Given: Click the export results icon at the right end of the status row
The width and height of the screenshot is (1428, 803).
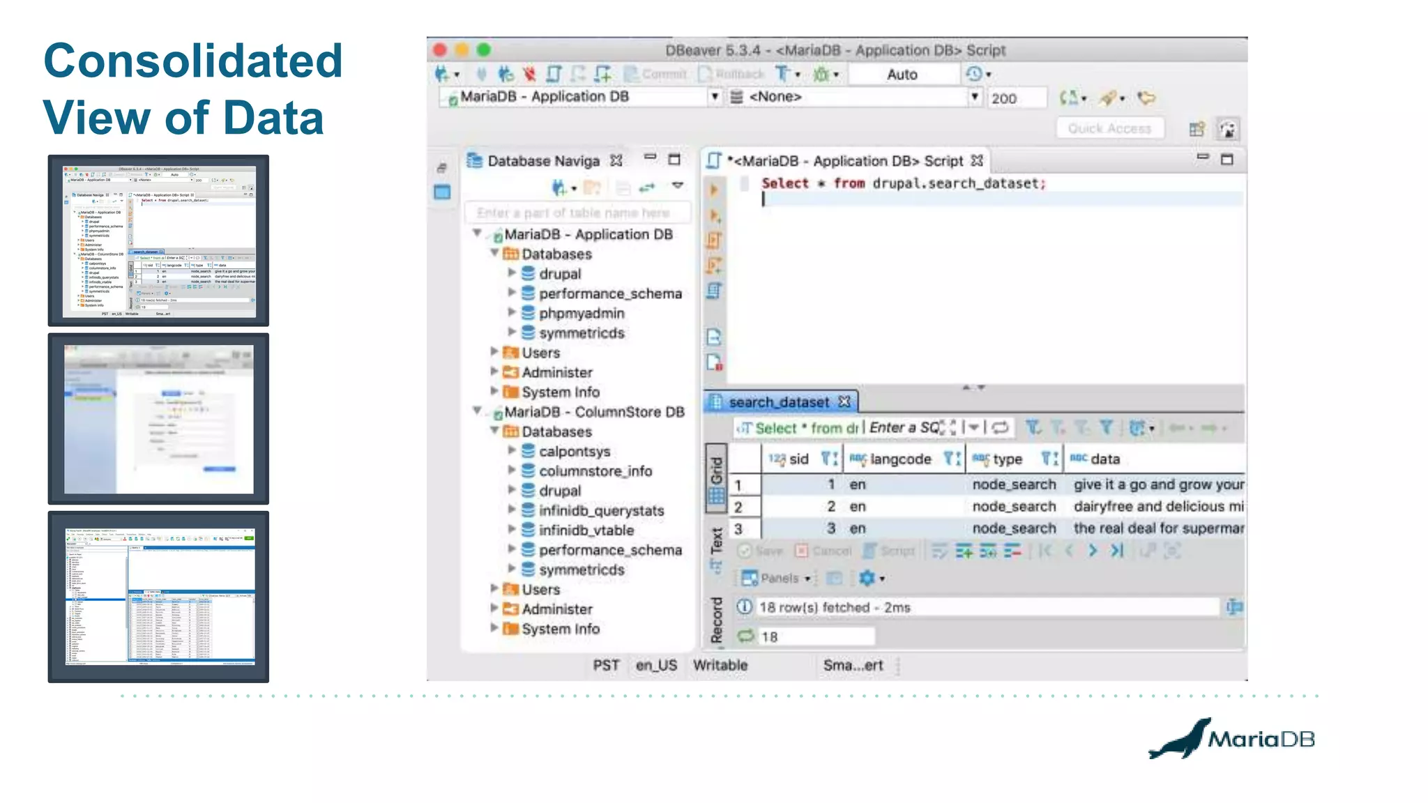Looking at the screenshot, I should click(x=1233, y=607).
